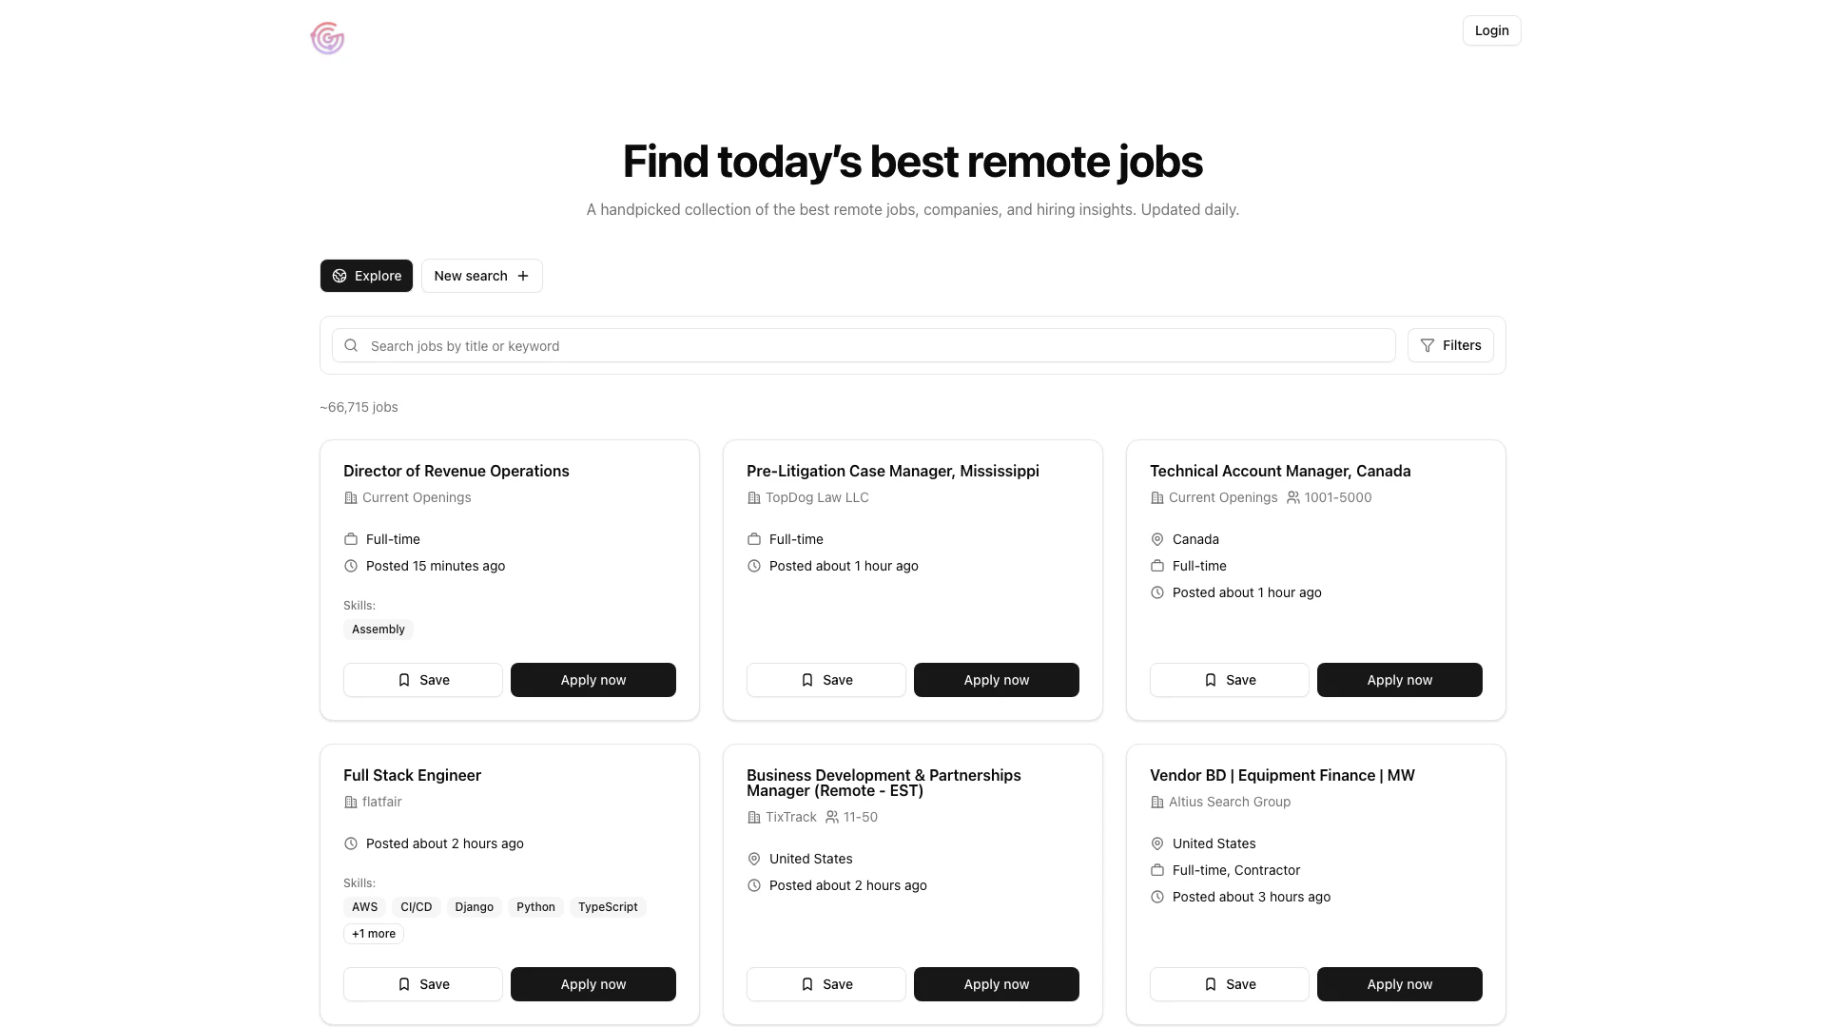Switch to the Explore tab
The image size is (1826, 1027).
pos(366,276)
